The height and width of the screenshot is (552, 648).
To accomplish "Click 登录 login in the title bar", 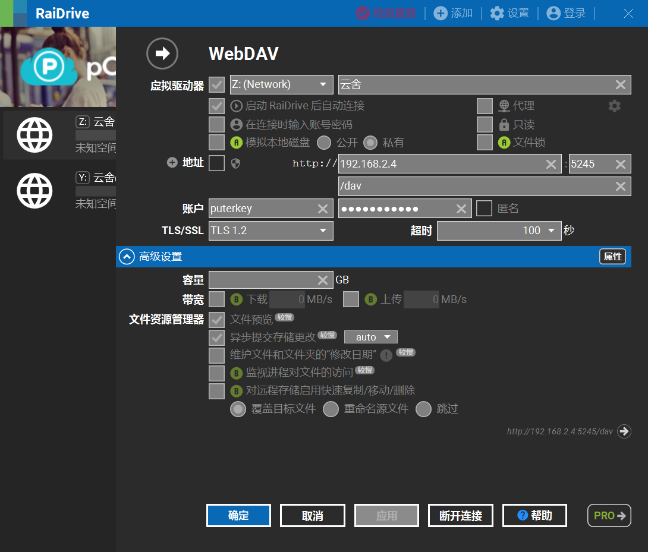I will pos(566,13).
